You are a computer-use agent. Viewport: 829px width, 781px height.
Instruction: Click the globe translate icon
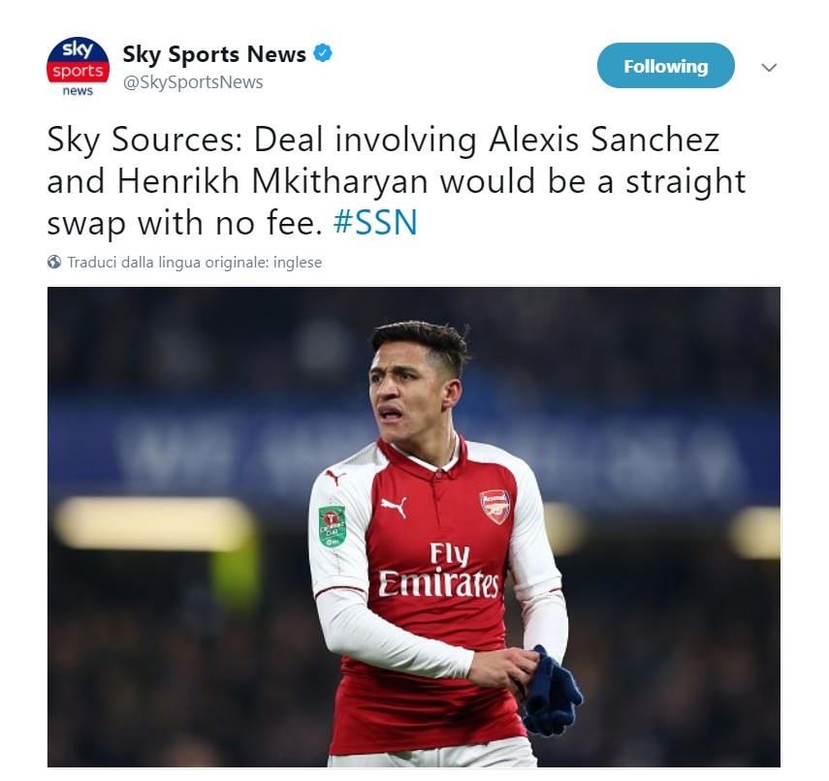[54, 262]
